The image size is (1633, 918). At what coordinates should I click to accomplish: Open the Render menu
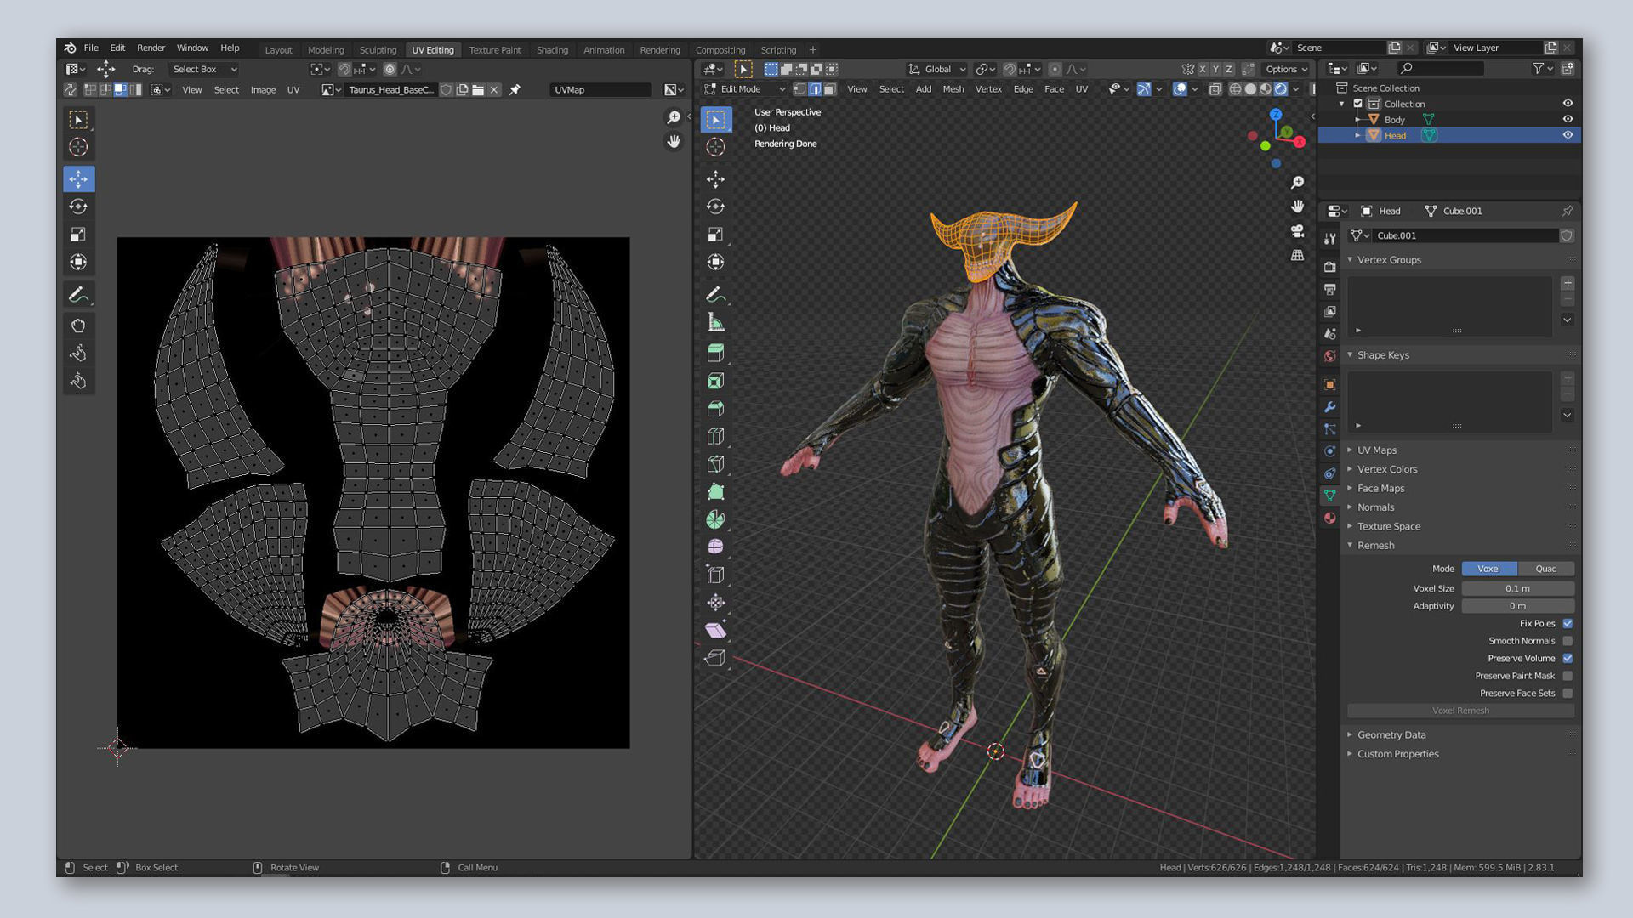point(151,48)
